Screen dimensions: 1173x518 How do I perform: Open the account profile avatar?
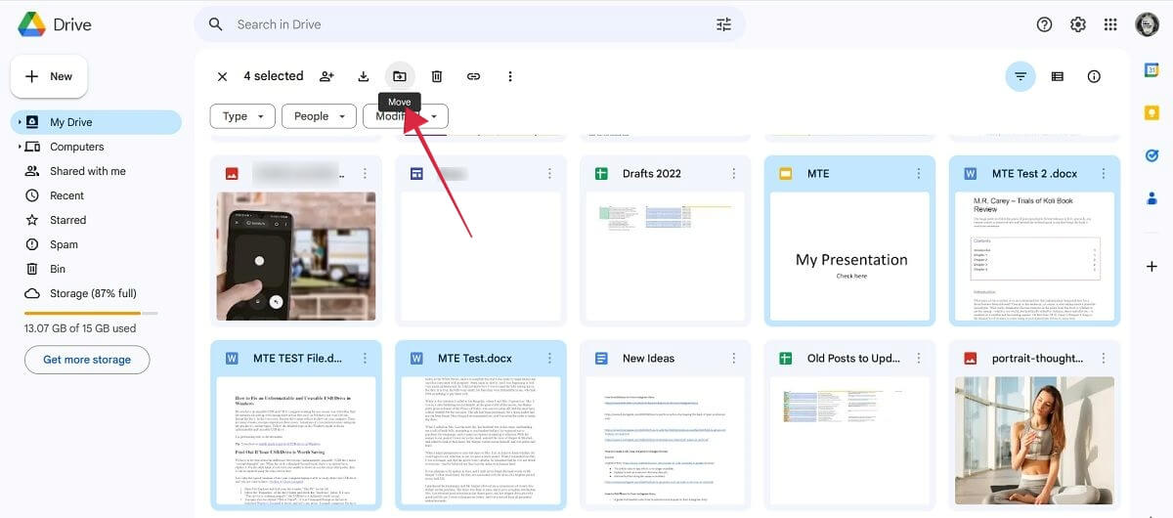coord(1147,24)
